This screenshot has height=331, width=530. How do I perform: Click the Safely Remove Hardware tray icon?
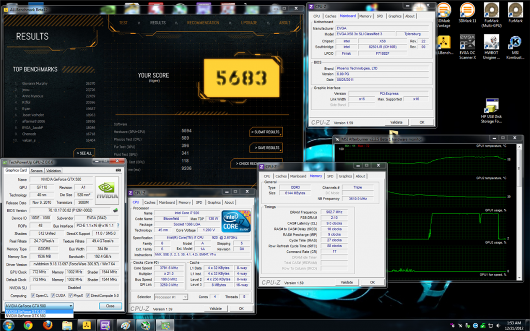click(468, 326)
